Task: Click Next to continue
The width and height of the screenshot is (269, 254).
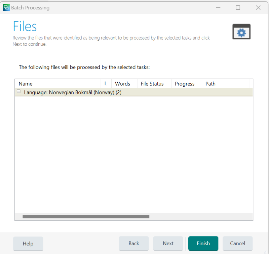Action: pyautogui.click(x=168, y=243)
